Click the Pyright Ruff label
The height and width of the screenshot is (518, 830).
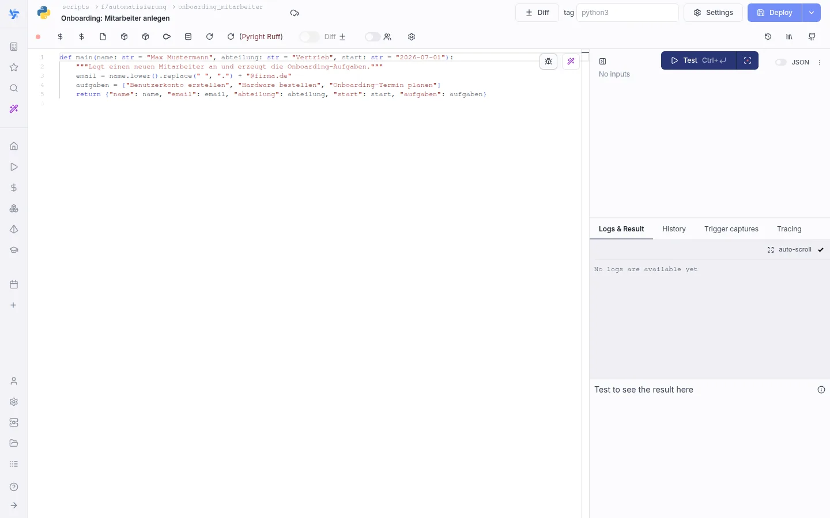click(261, 37)
